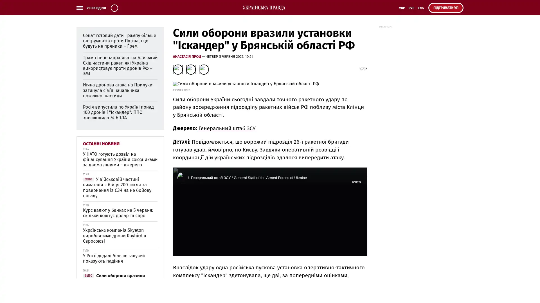Click the circular search icon in header
This screenshot has height=303, width=540.
(114, 8)
